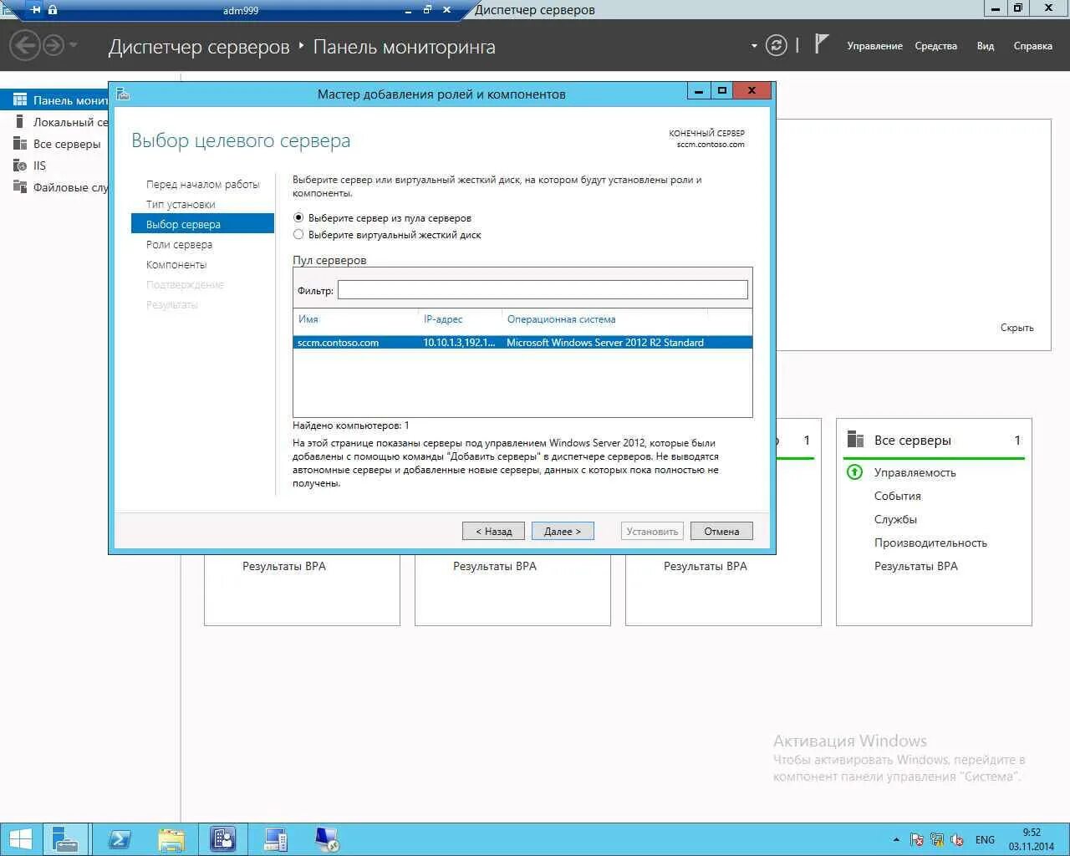Open Службы in the Все серверы tile
The width and height of the screenshot is (1070, 856).
coord(895,519)
